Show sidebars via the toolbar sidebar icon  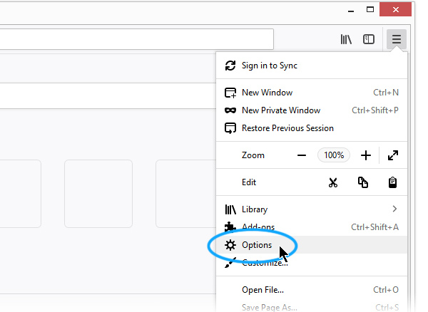pyautogui.click(x=369, y=39)
